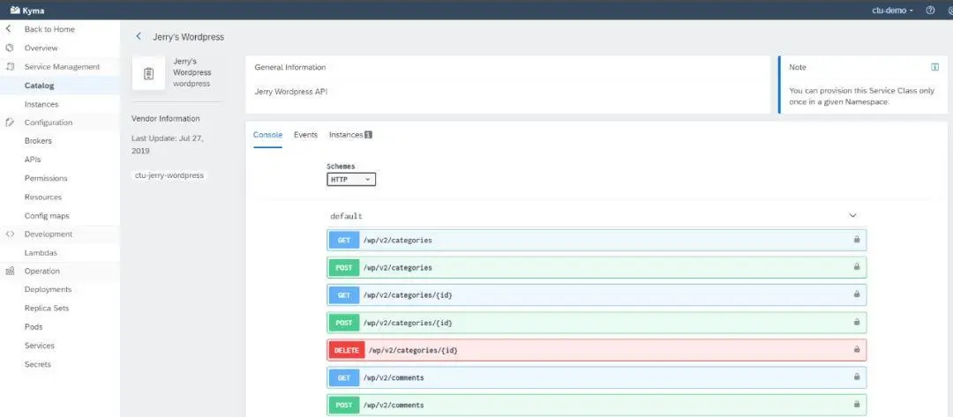
Task: Click the Operation section label
Action: [42, 272]
